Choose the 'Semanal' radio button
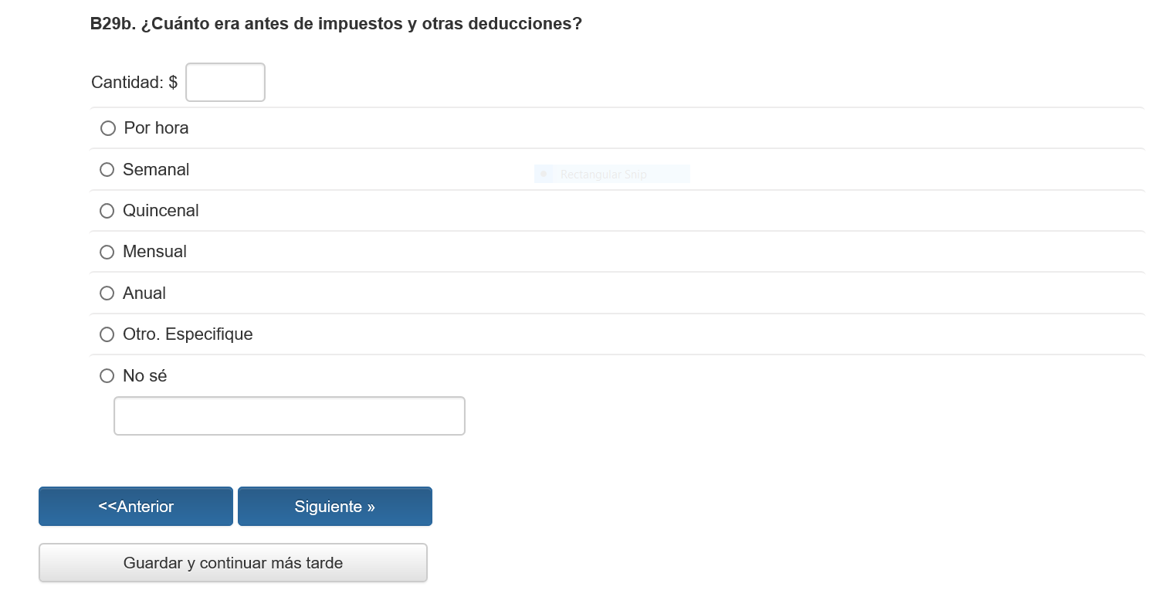 coord(107,170)
